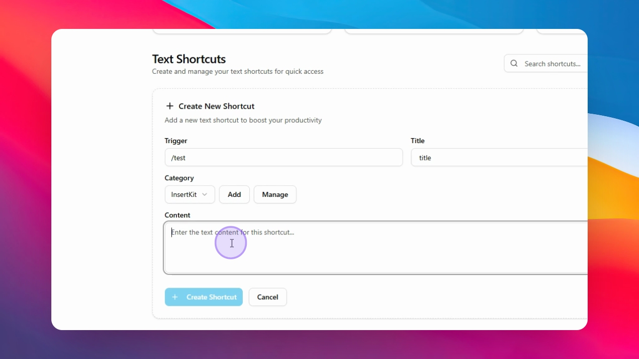Click into the Trigger field containing /test
Viewport: 639px width, 359px height.
[284, 158]
